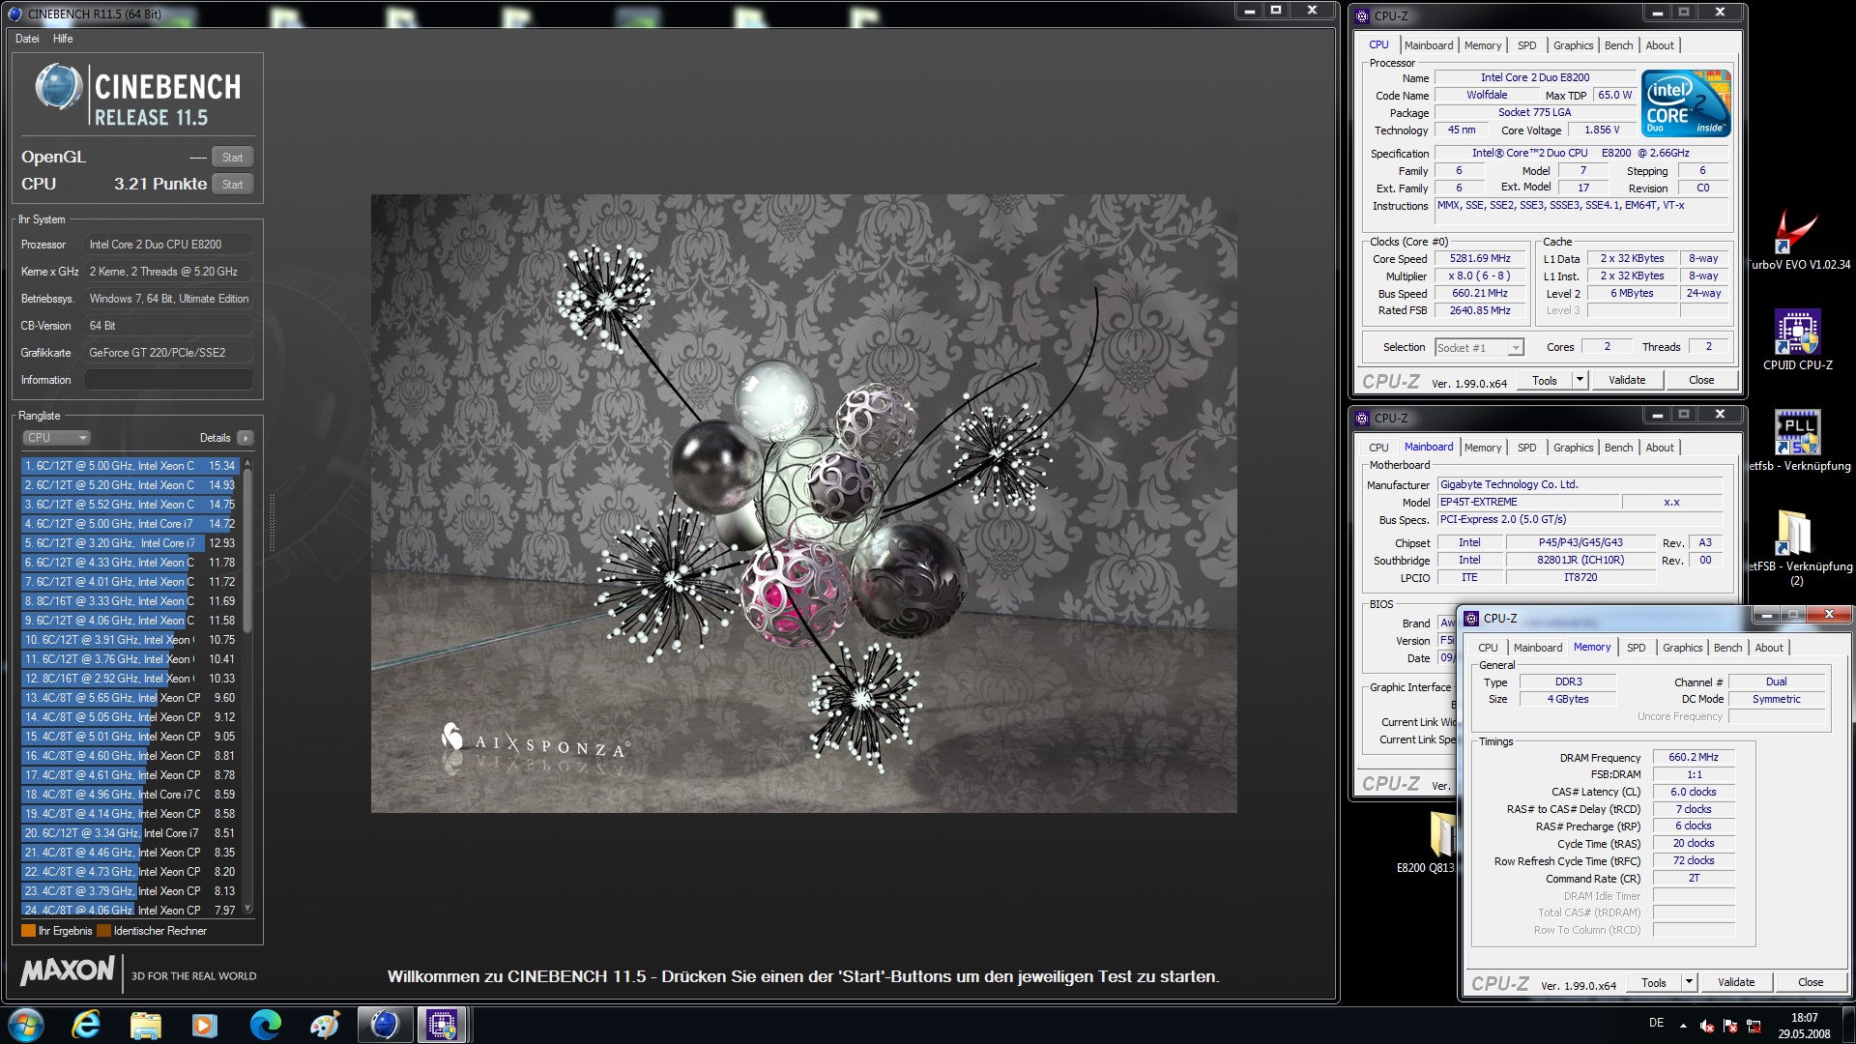Start the CPU benchmark

(233, 185)
